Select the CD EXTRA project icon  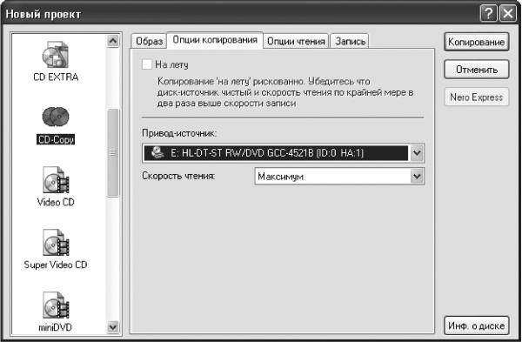pyautogui.click(x=56, y=55)
